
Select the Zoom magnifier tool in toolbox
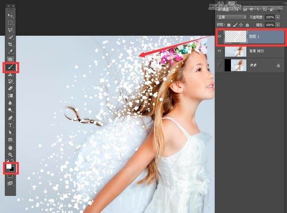pos(10,155)
